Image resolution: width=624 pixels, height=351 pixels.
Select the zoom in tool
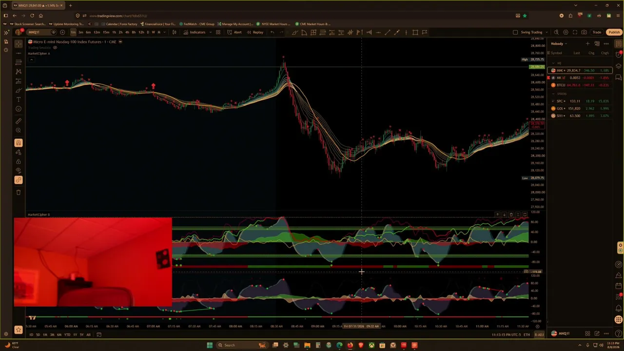click(19, 130)
